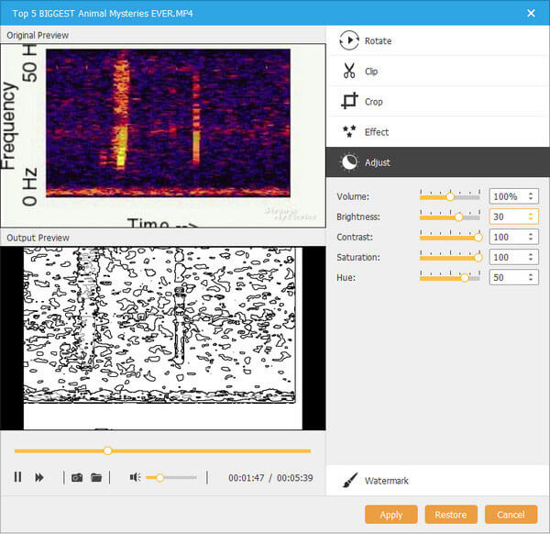Click the Saturation value input field
This screenshot has width=550, height=534.
click(x=507, y=257)
